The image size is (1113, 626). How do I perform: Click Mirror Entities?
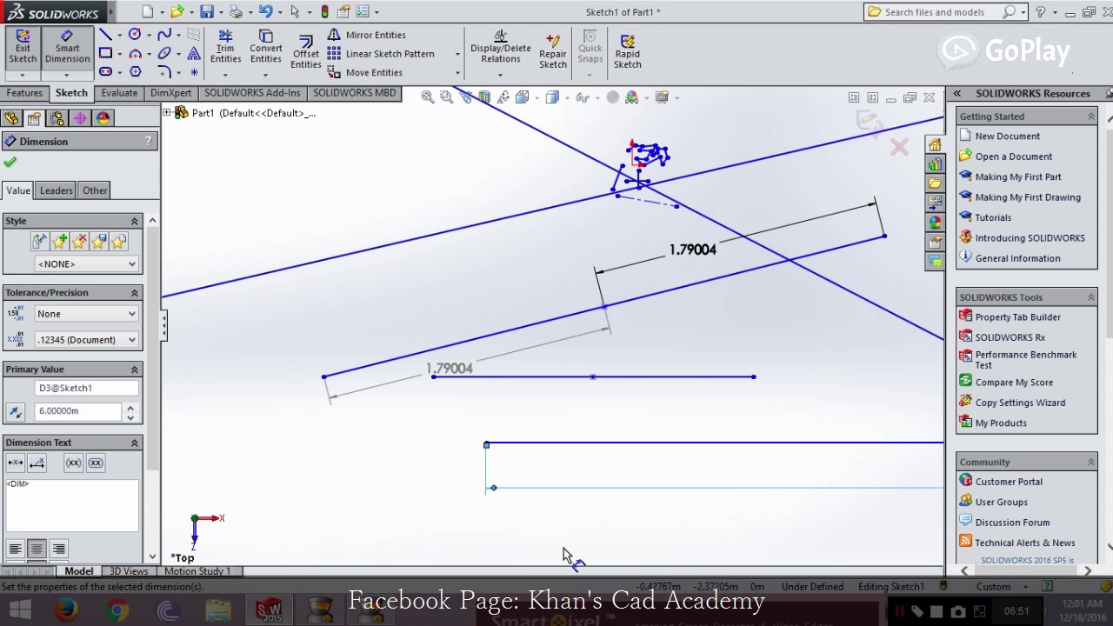[367, 35]
